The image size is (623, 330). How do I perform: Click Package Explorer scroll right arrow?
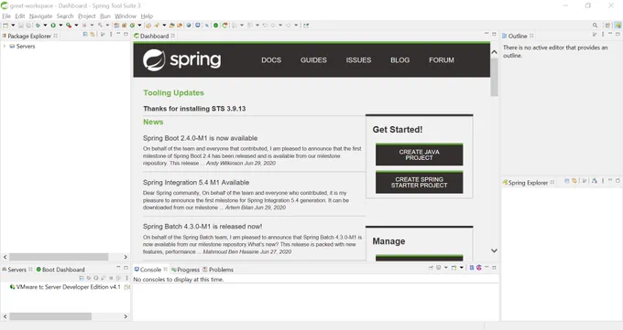126,257
